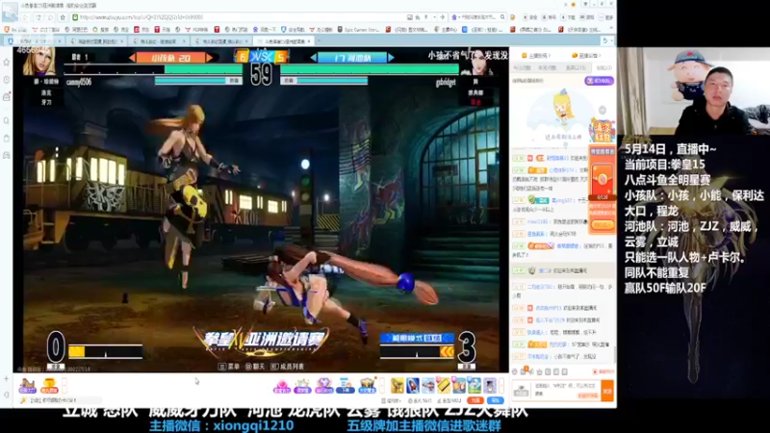Select the yellow ticket gift icon

click(444, 386)
